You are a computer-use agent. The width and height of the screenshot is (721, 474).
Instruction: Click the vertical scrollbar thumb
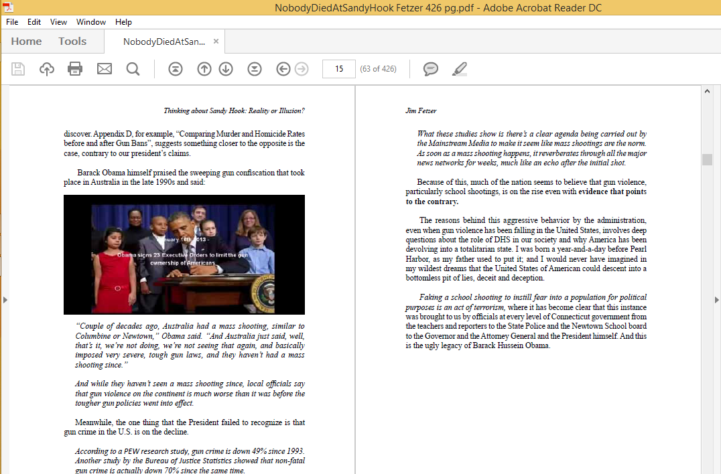707,159
